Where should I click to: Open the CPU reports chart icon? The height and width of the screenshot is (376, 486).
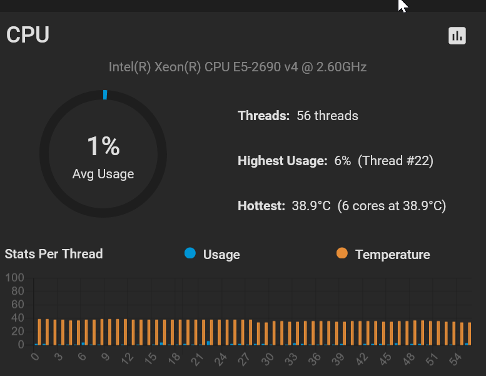pos(457,36)
